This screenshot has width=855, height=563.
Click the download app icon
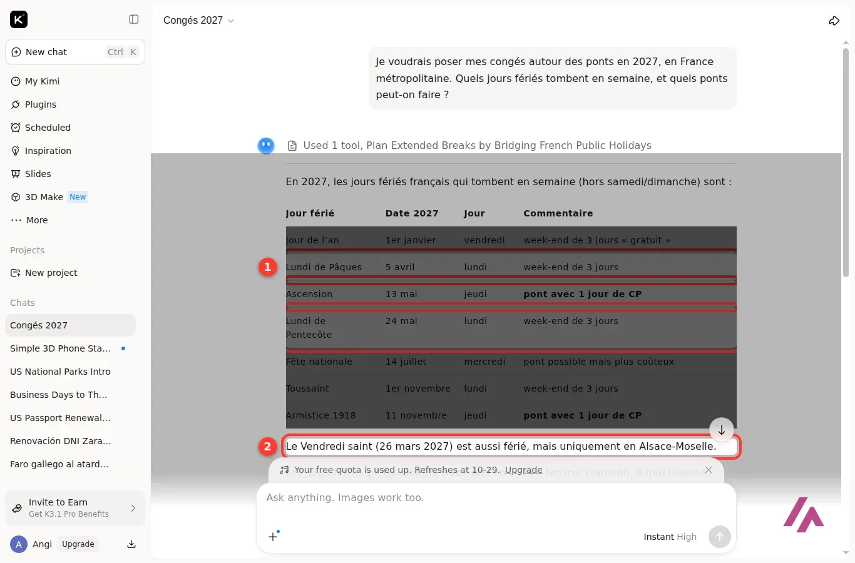131,544
